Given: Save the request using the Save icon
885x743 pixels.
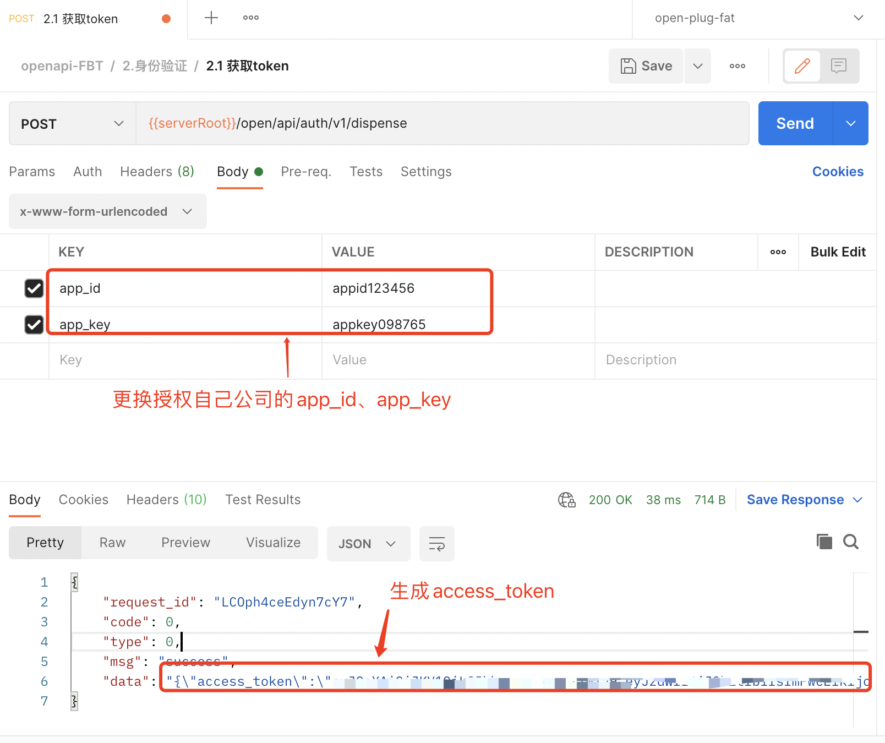Looking at the screenshot, I should pos(645,65).
